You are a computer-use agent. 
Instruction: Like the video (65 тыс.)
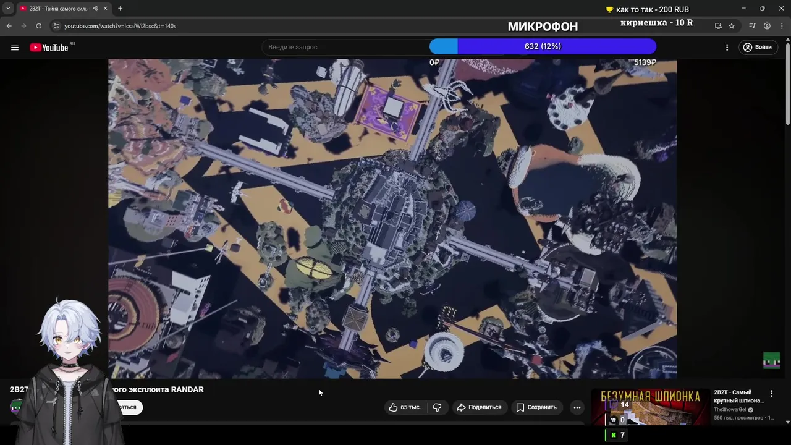tap(405, 407)
